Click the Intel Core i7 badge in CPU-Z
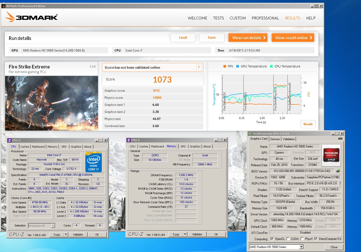 click(x=93, y=162)
